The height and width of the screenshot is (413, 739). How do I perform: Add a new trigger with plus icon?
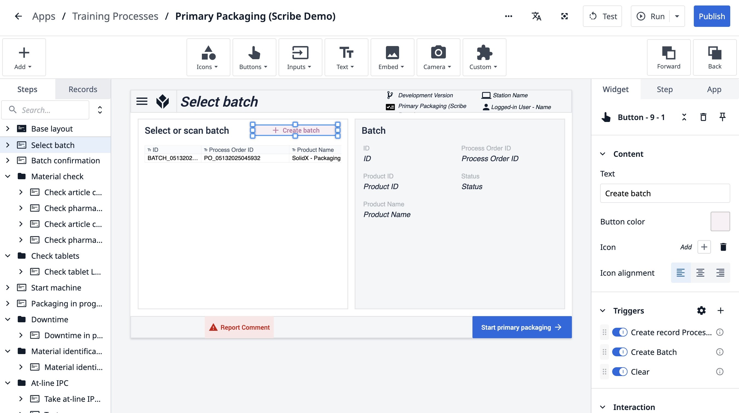pos(720,311)
